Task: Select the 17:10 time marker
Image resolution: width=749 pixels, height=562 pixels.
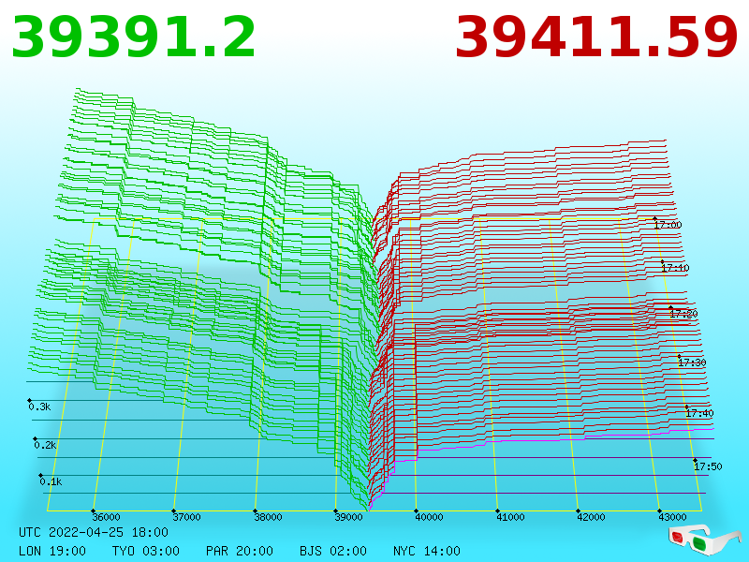Action: tap(675, 268)
